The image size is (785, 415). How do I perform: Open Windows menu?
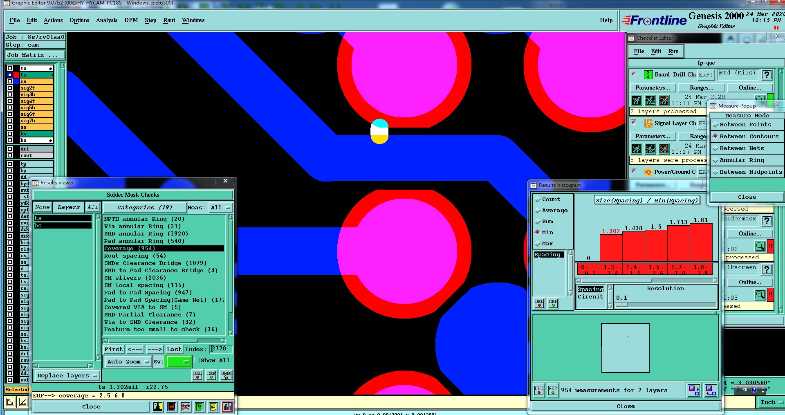click(x=193, y=20)
